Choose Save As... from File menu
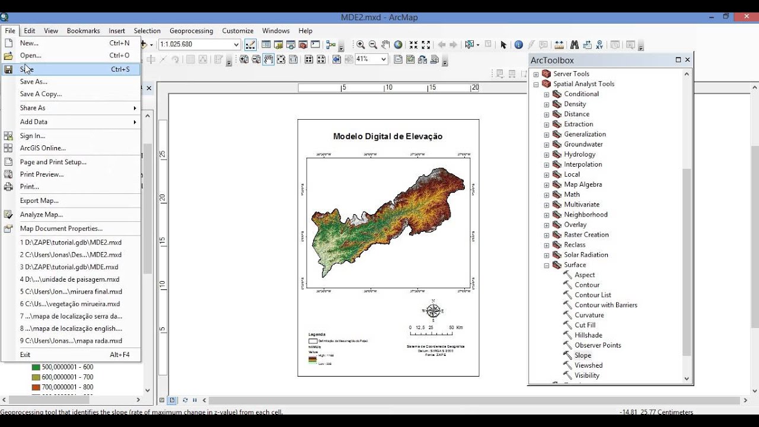This screenshot has width=759, height=427. tap(71, 82)
